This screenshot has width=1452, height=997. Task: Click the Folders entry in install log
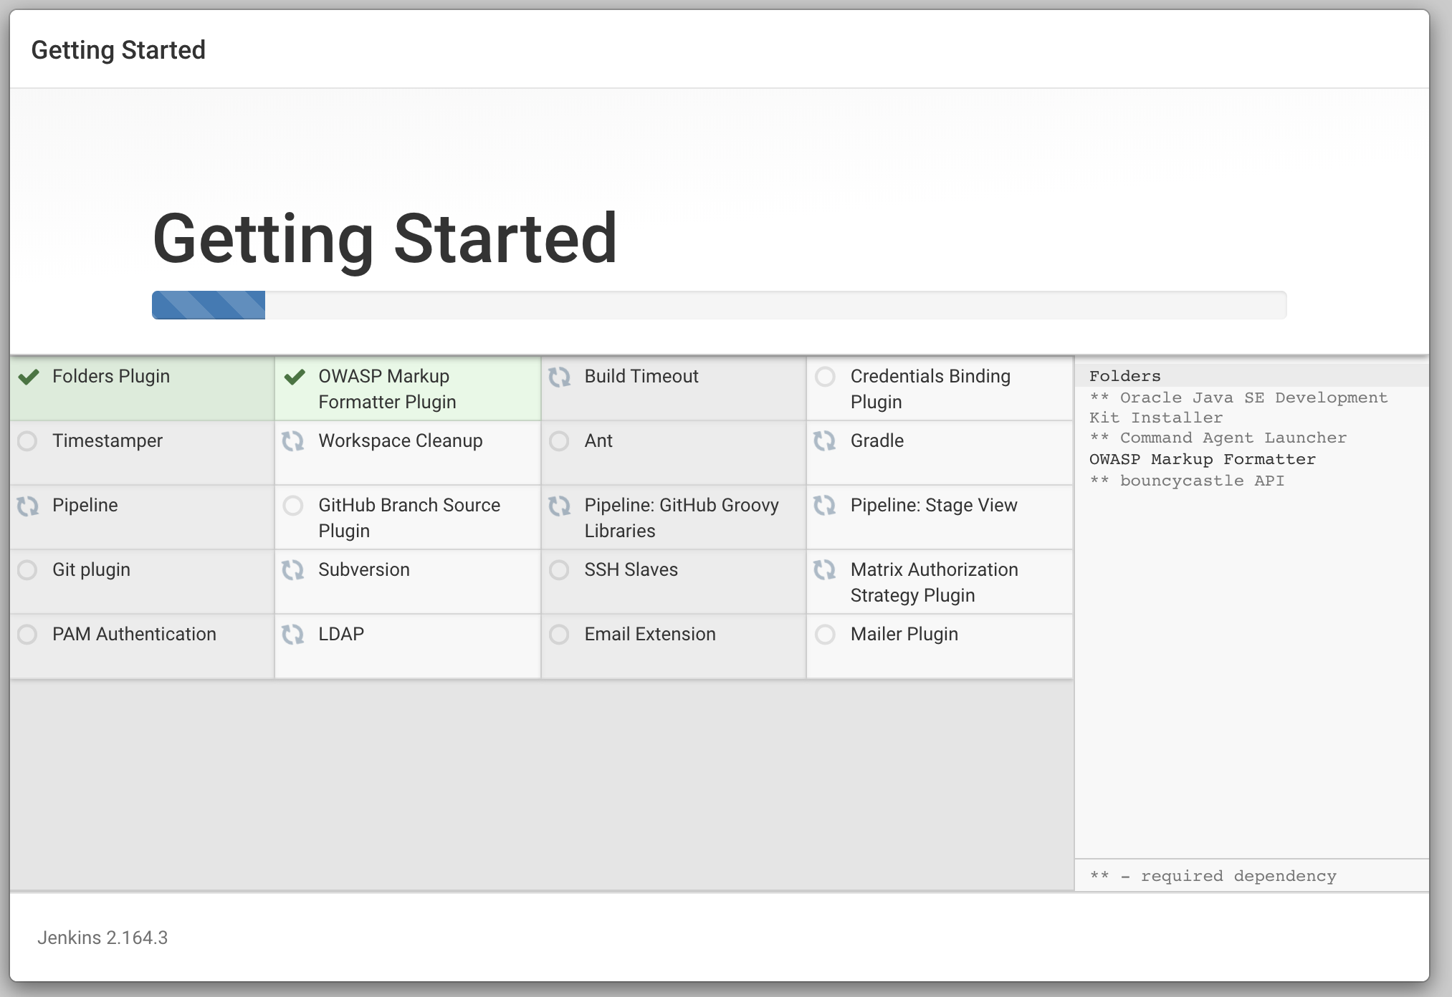click(1124, 376)
